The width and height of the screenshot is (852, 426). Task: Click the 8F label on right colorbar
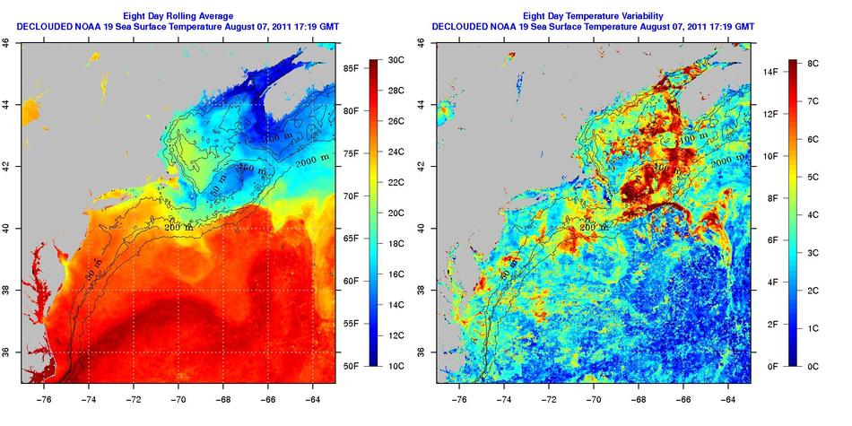tap(773, 198)
